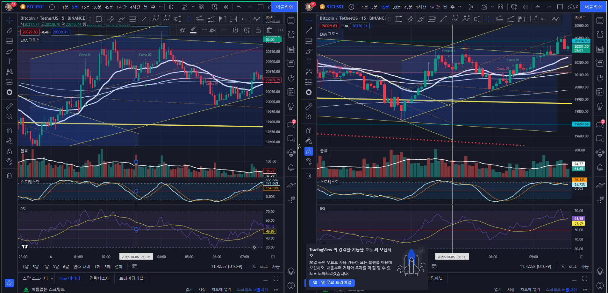
Task: Toggle auto scale (자동) in left window
Action: [x=276, y=267]
